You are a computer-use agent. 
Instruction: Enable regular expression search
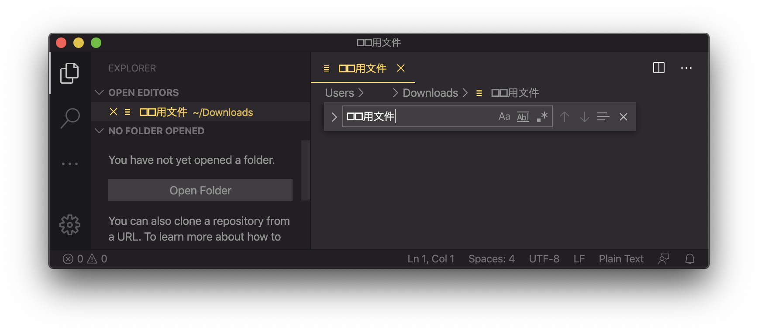coord(541,116)
